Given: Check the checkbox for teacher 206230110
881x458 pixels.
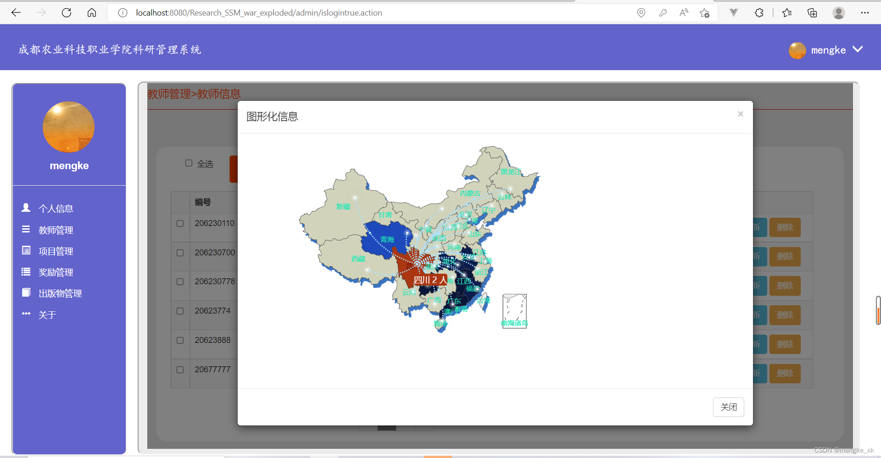Looking at the screenshot, I should tap(180, 224).
